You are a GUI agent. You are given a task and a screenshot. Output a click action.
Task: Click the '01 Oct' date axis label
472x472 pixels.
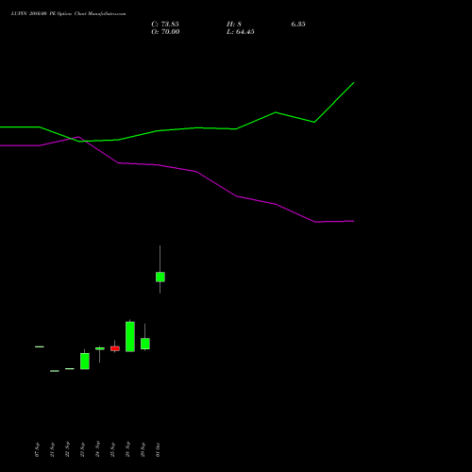pos(158,449)
